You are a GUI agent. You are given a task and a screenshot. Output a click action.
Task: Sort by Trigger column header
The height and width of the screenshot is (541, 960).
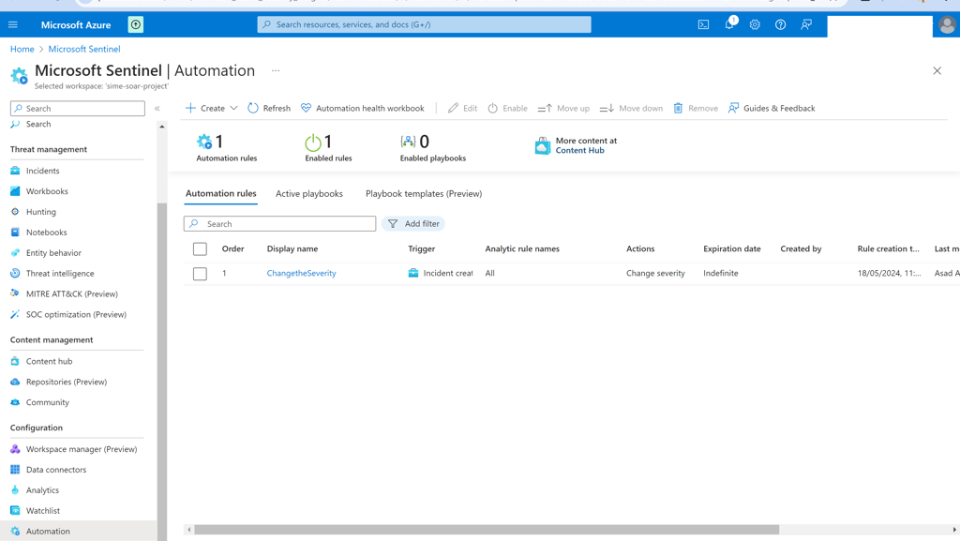point(421,249)
